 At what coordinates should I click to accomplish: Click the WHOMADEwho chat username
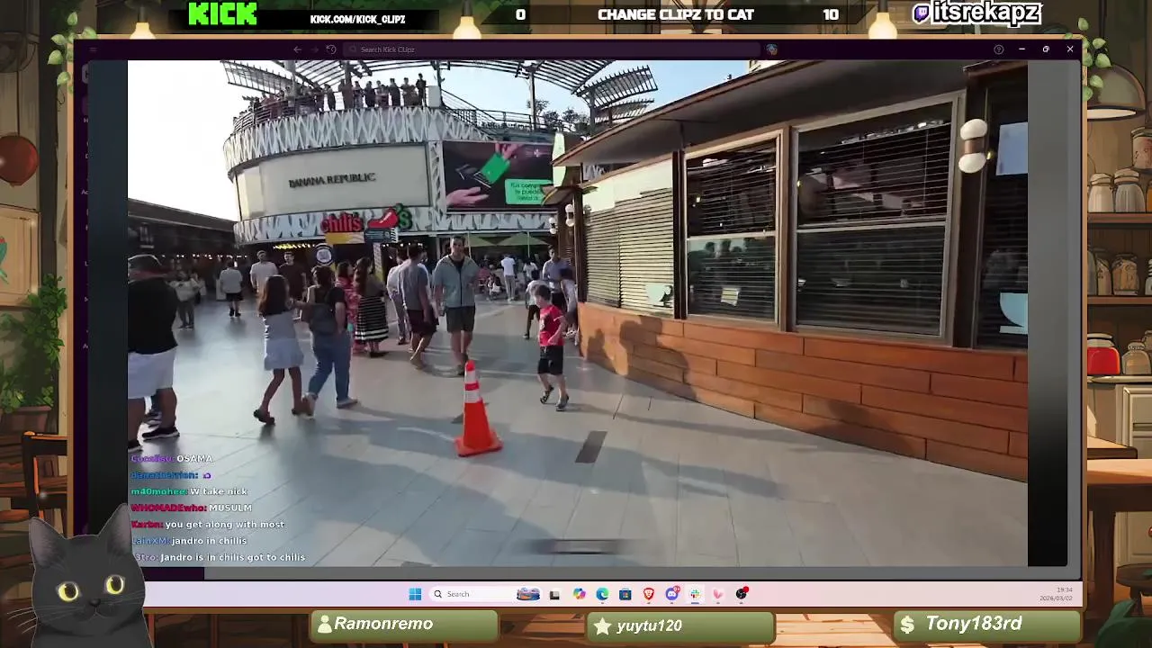[168, 508]
